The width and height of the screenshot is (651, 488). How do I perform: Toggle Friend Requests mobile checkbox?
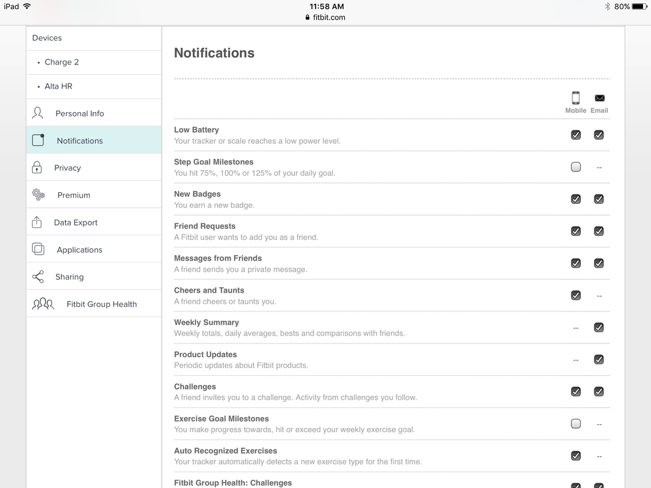[x=575, y=231]
